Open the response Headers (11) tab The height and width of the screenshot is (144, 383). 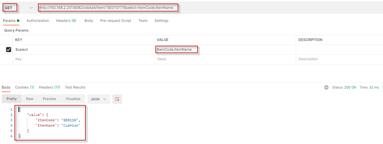click(50, 87)
